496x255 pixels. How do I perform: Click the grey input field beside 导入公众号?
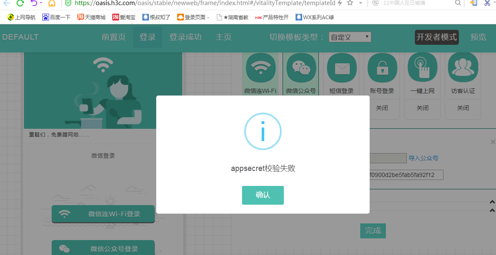[x=388, y=158]
